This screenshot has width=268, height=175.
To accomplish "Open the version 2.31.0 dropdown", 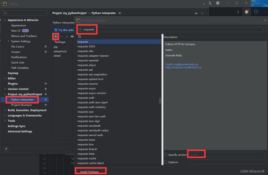I will click(x=228, y=155).
